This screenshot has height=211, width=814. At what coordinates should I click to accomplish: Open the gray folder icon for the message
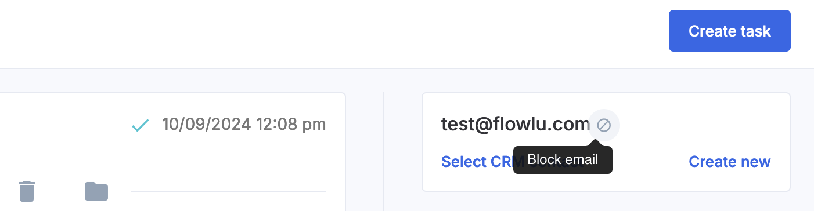96,191
